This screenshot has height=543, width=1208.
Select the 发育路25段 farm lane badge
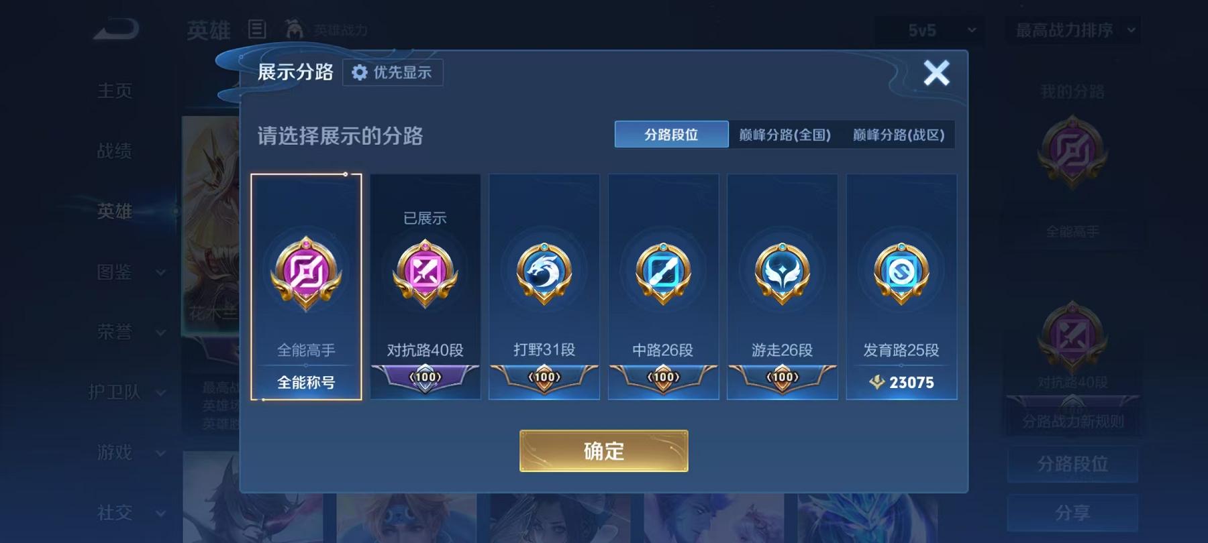click(x=901, y=287)
